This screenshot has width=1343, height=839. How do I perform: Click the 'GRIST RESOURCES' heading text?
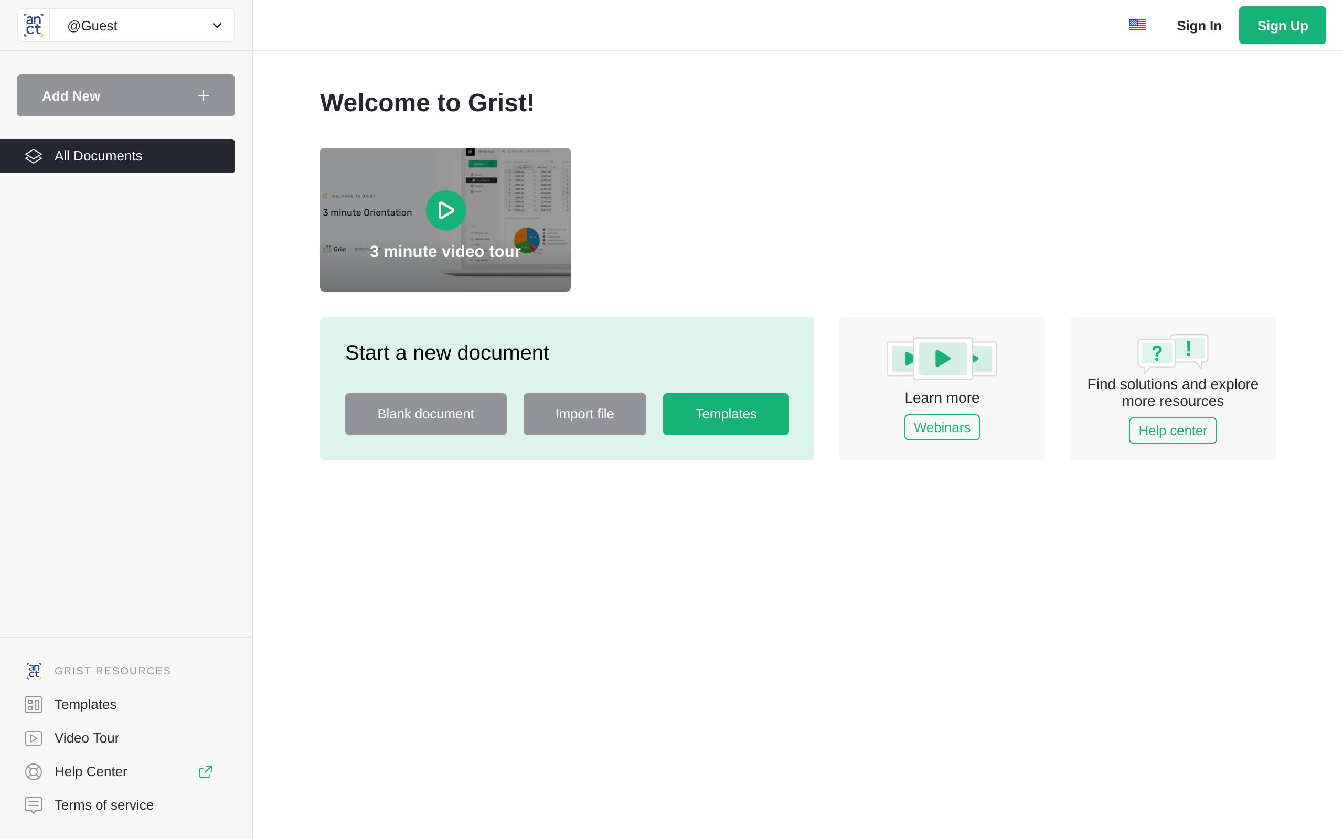click(x=113, y=671)
